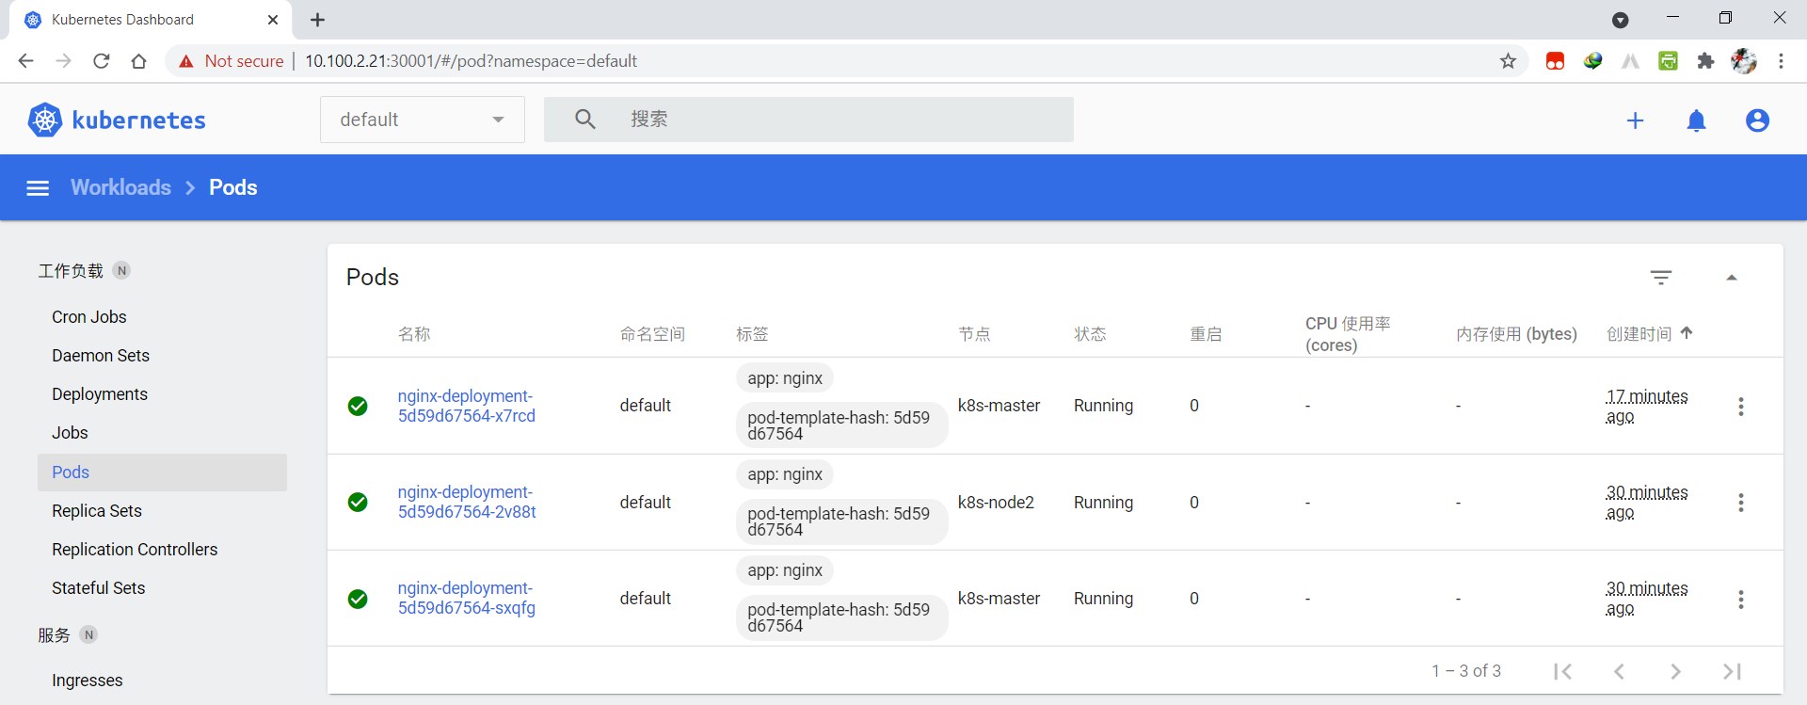This screenshot has width=1807, height=705.
Task: Open actions menu for nginx-deployment-5d59d67564-sxqfg
Action: [x=1741, y=600]
